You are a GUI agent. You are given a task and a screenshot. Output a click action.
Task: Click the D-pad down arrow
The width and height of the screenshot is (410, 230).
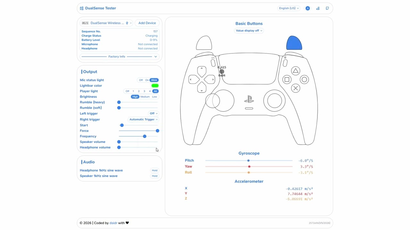tap(202, 88)
